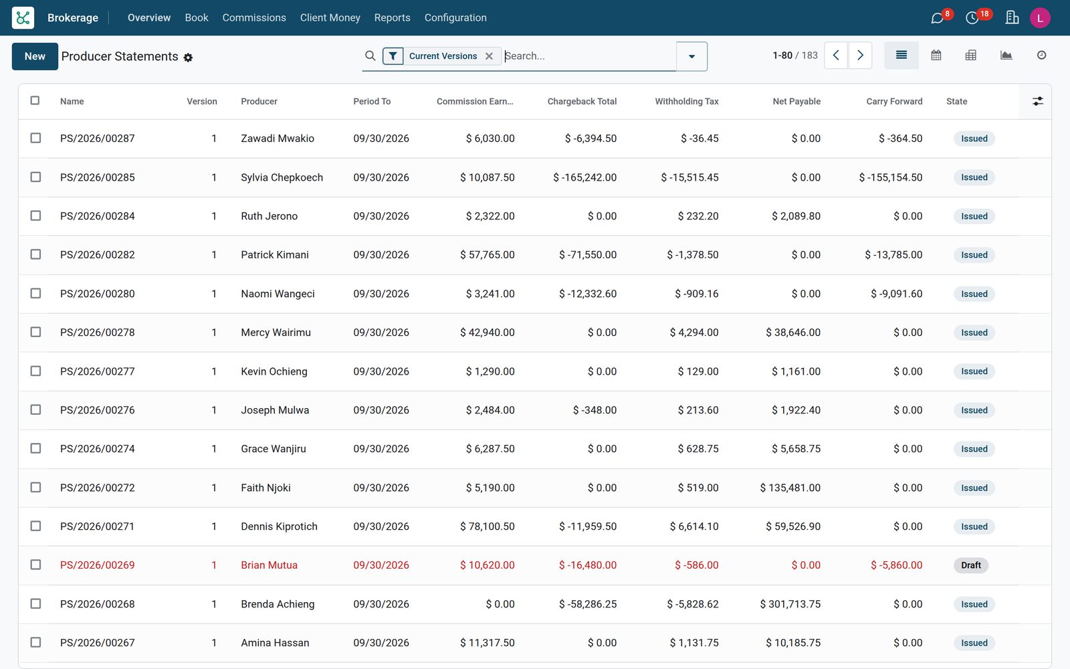1070x669 pixels.
Task: Switch to list view
Action: click(901, 56)
